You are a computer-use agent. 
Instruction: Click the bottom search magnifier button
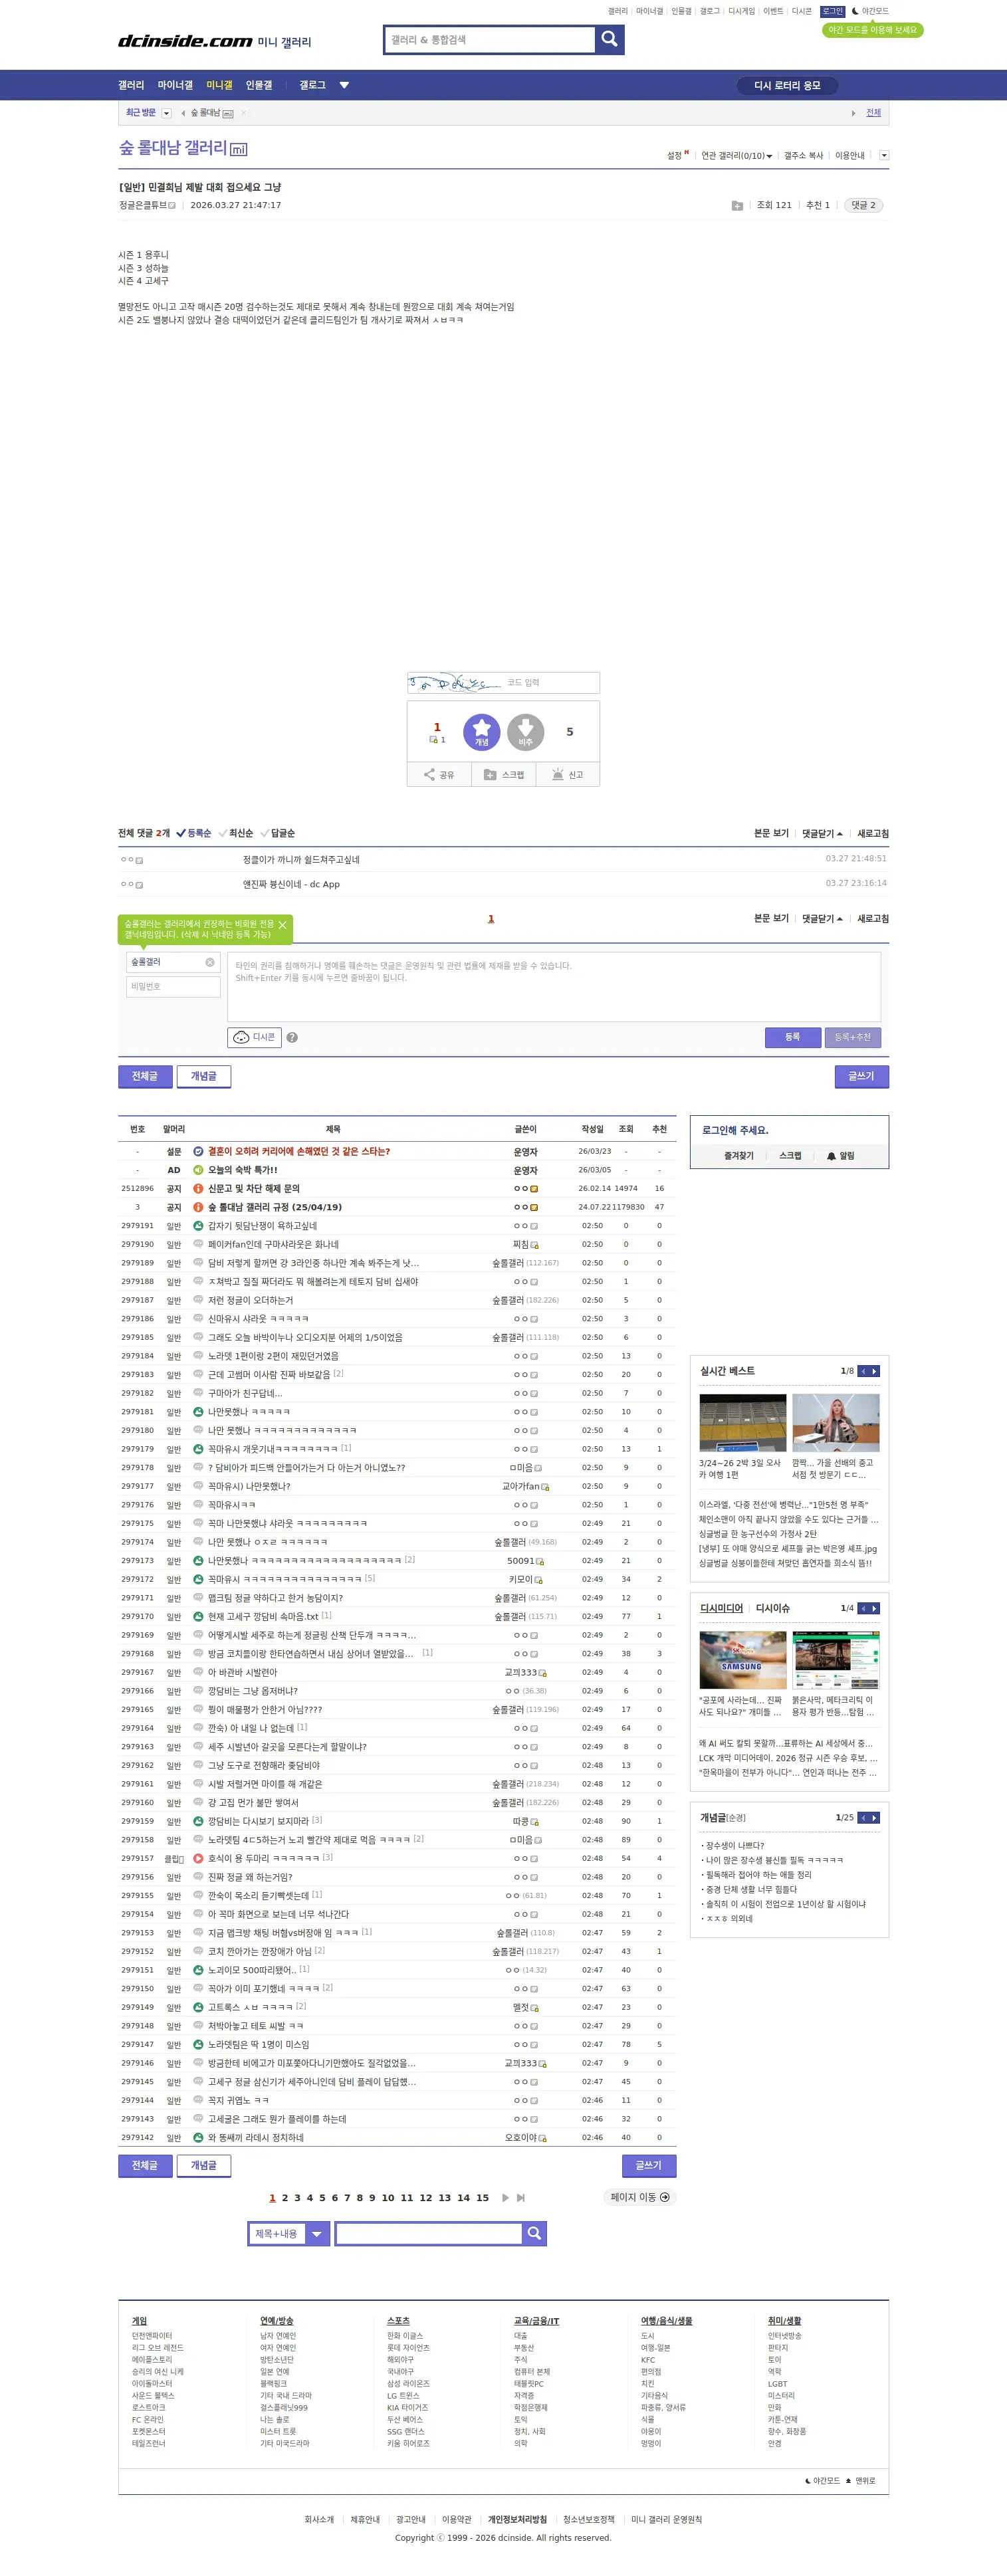coord(535,2233)
